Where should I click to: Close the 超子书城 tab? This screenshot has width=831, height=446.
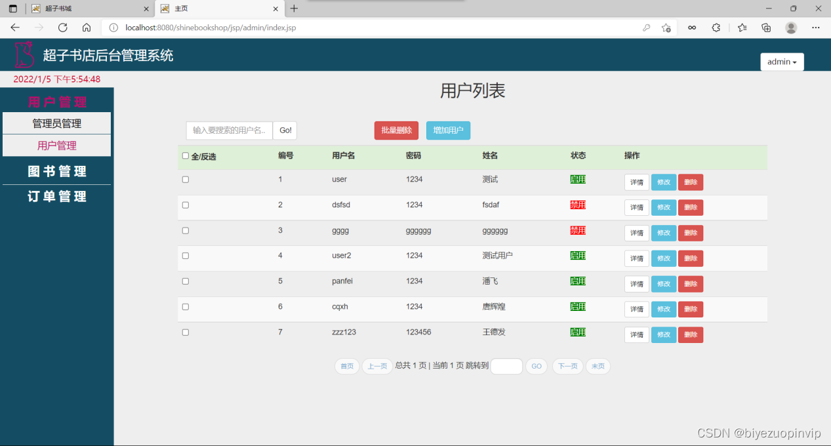[x=146, y=9]
